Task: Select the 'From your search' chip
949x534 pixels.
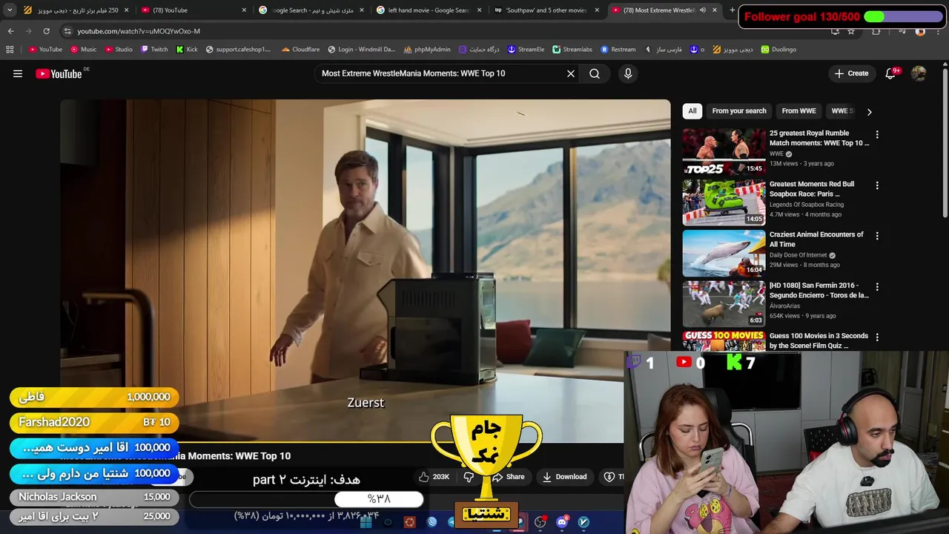Action: (x=739, y=111)
